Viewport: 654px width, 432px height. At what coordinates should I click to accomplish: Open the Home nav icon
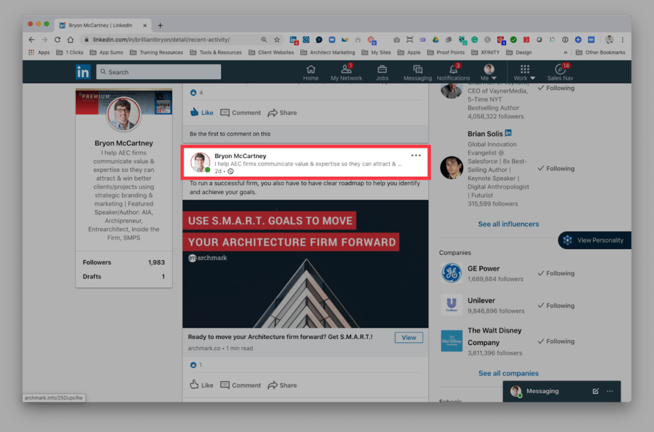tap(311, 73)
